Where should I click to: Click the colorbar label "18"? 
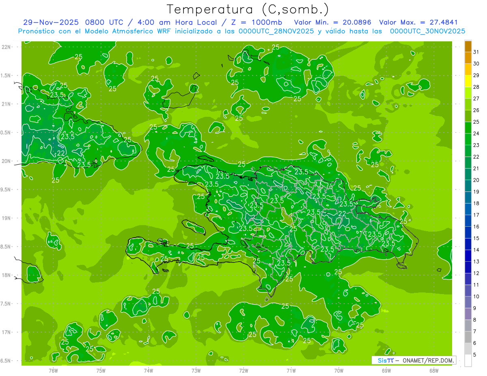pos(476,203)
